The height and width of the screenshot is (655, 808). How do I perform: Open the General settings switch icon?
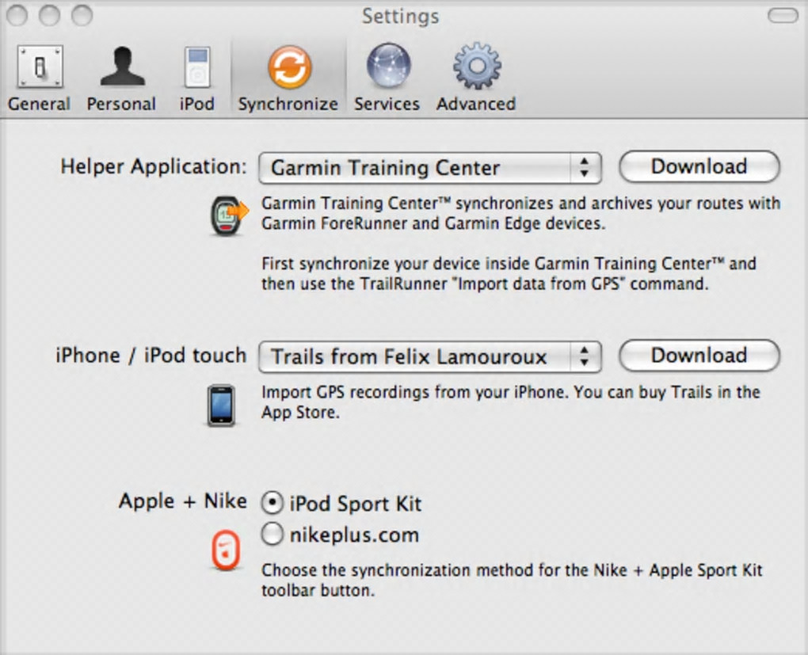tap(40, 67)
